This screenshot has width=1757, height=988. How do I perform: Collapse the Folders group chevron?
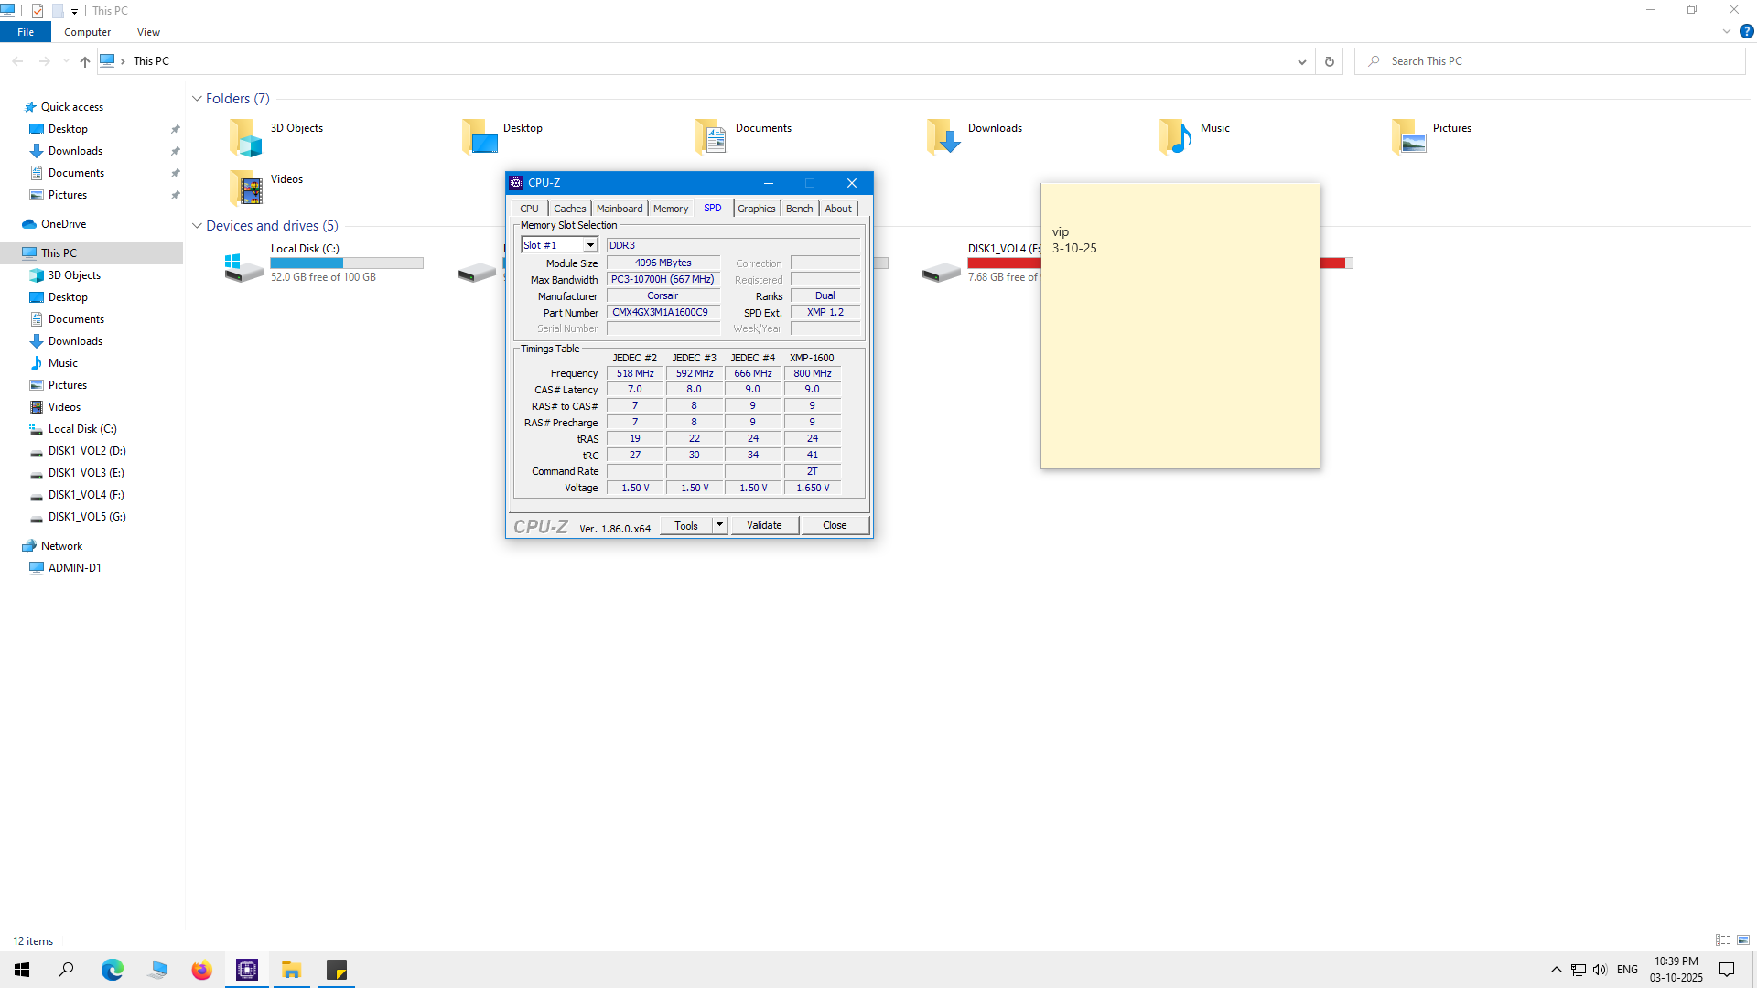197,99
